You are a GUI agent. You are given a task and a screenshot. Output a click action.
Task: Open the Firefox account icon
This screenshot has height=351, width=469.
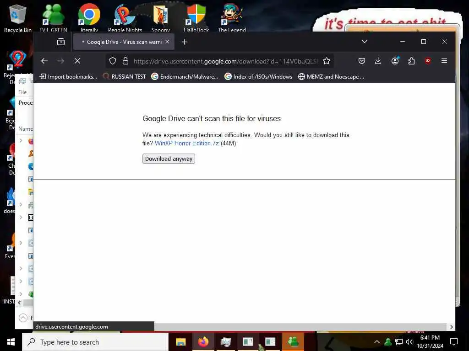pos(395,61)
